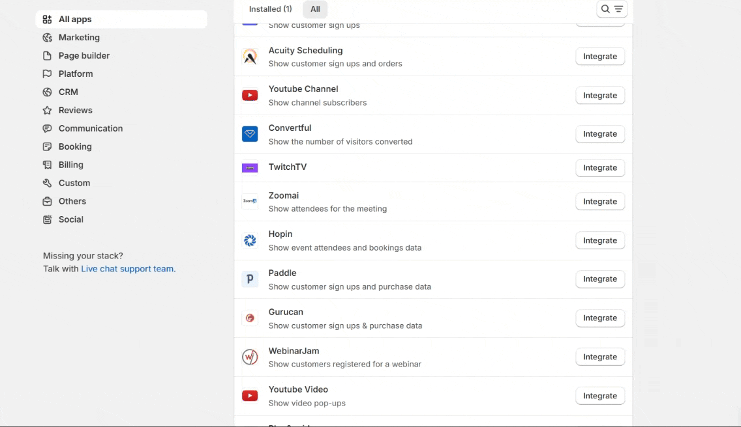Integrate the Zoomai app

[x=599, y=202]
